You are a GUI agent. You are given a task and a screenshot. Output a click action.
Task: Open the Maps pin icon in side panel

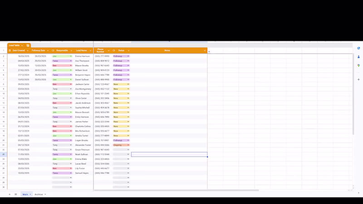[x=358, y=65]
